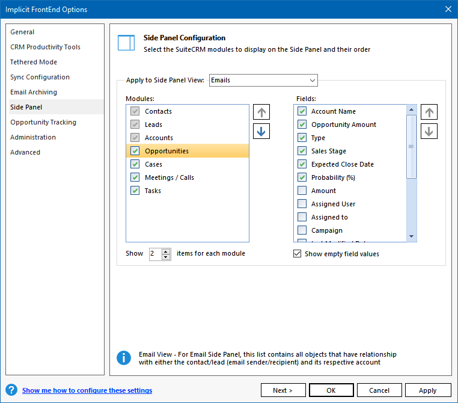Screen dimensions: 458x403
Task: Move selected module down with blue arrow
Action: (261, 131)
